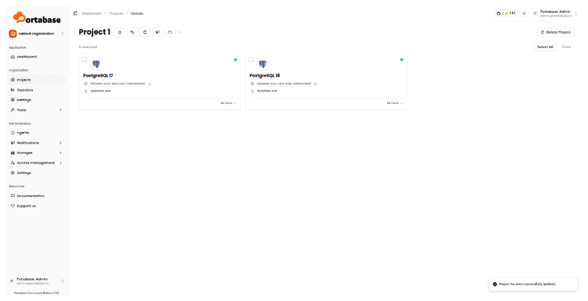Expand the Tools submenu chevron

[x=61, y=110]
